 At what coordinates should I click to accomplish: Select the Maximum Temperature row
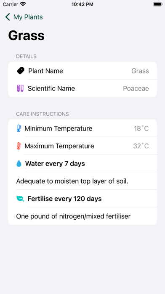pos(82,146)
